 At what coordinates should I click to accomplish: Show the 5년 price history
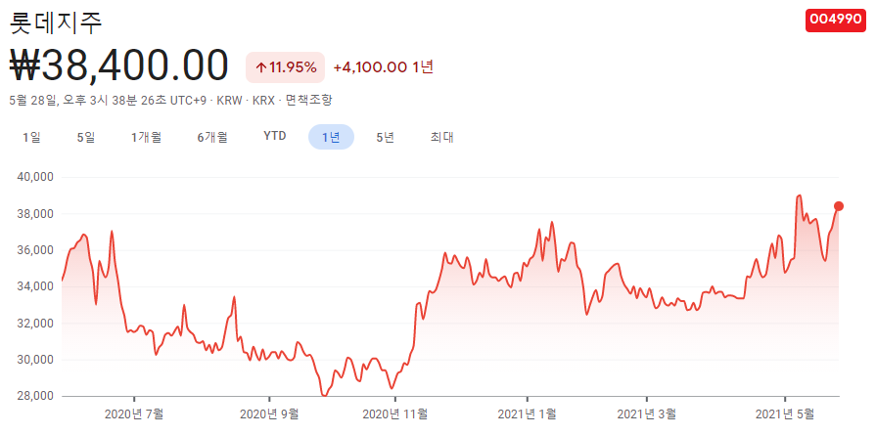(x=386, y=137)
